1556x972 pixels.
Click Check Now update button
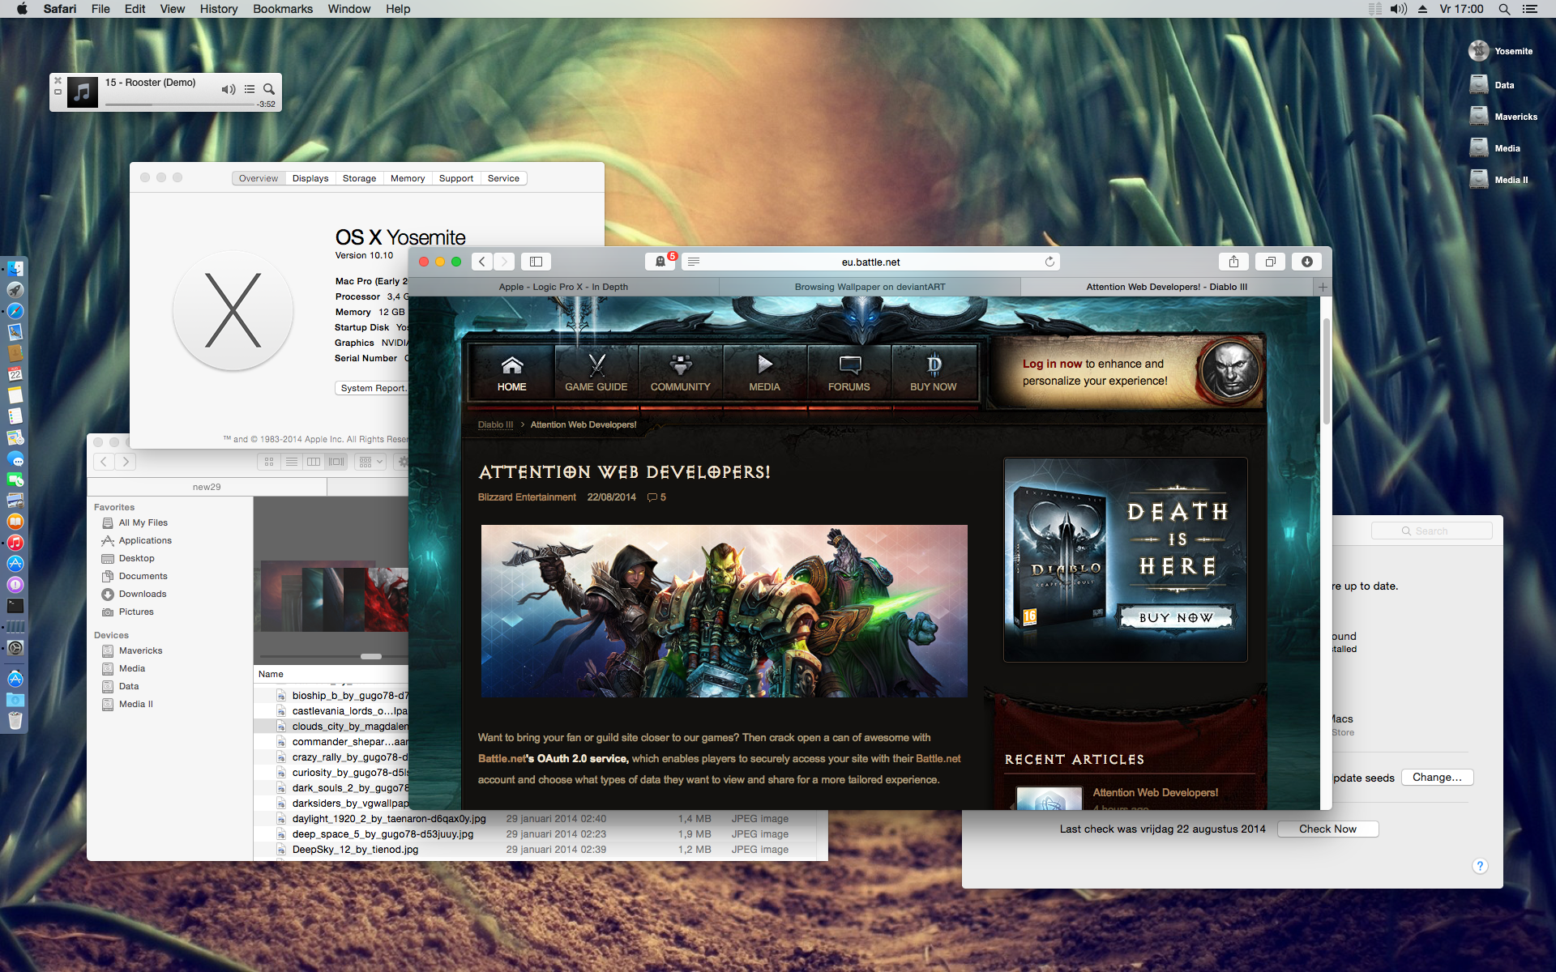click(x=1327, y=829)
